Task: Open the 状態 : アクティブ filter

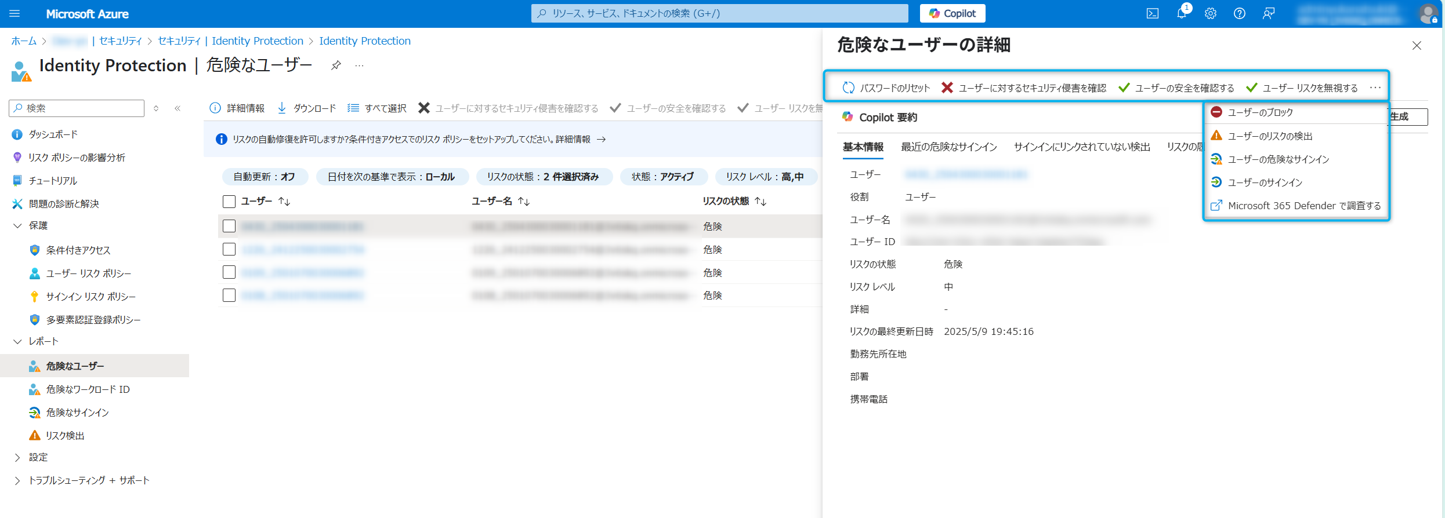Action: pos(664,177)
